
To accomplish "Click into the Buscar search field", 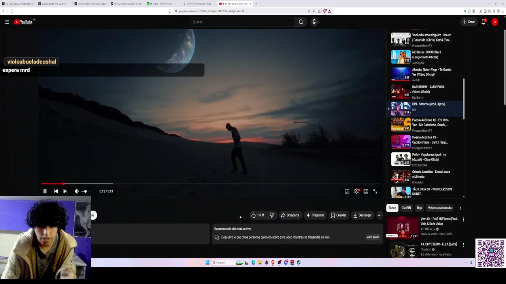I will pyautogui.click(x=242, y=22).
